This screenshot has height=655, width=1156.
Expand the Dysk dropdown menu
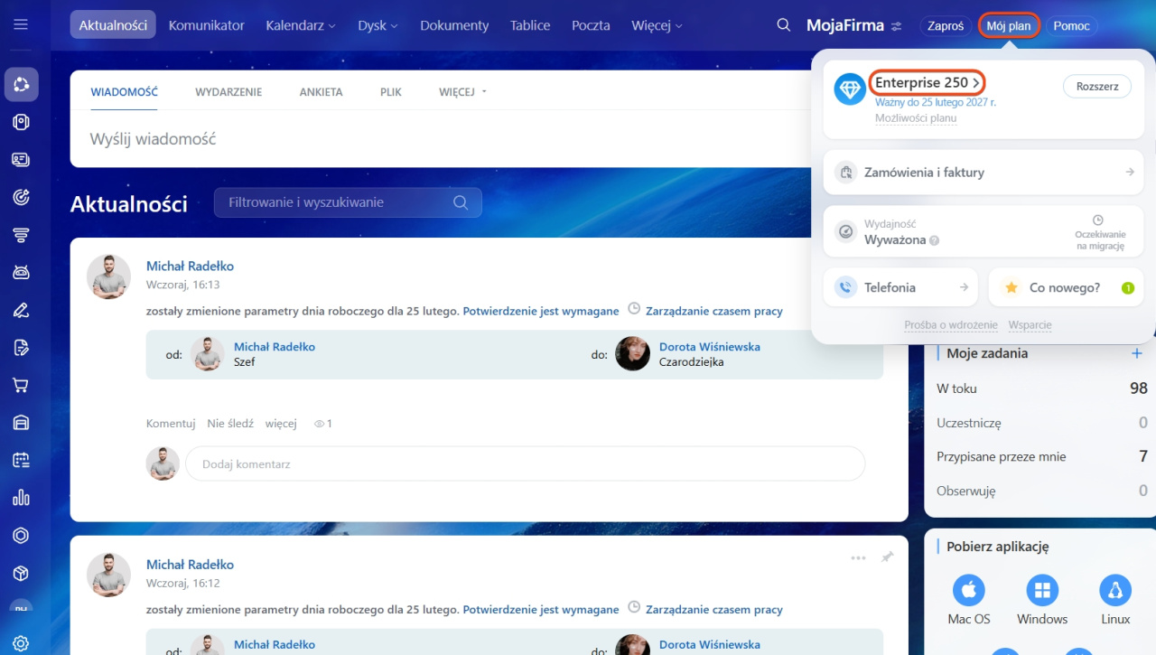378,25
